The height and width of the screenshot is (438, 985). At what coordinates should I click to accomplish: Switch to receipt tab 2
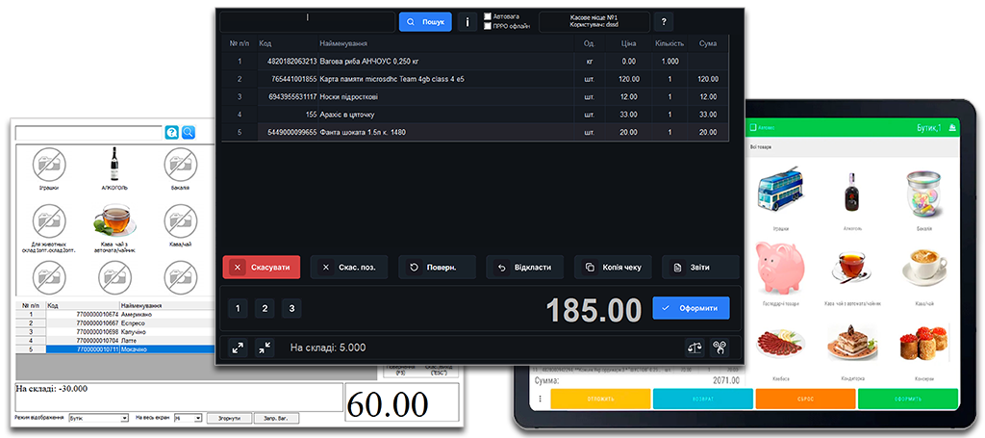point(265,308)
